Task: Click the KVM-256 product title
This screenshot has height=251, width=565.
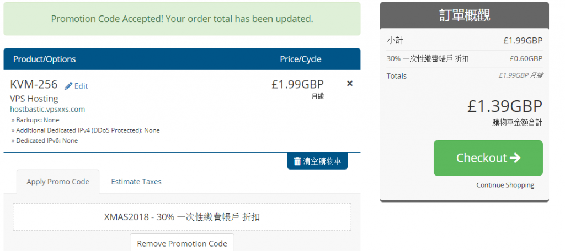Action: (34, 85)
